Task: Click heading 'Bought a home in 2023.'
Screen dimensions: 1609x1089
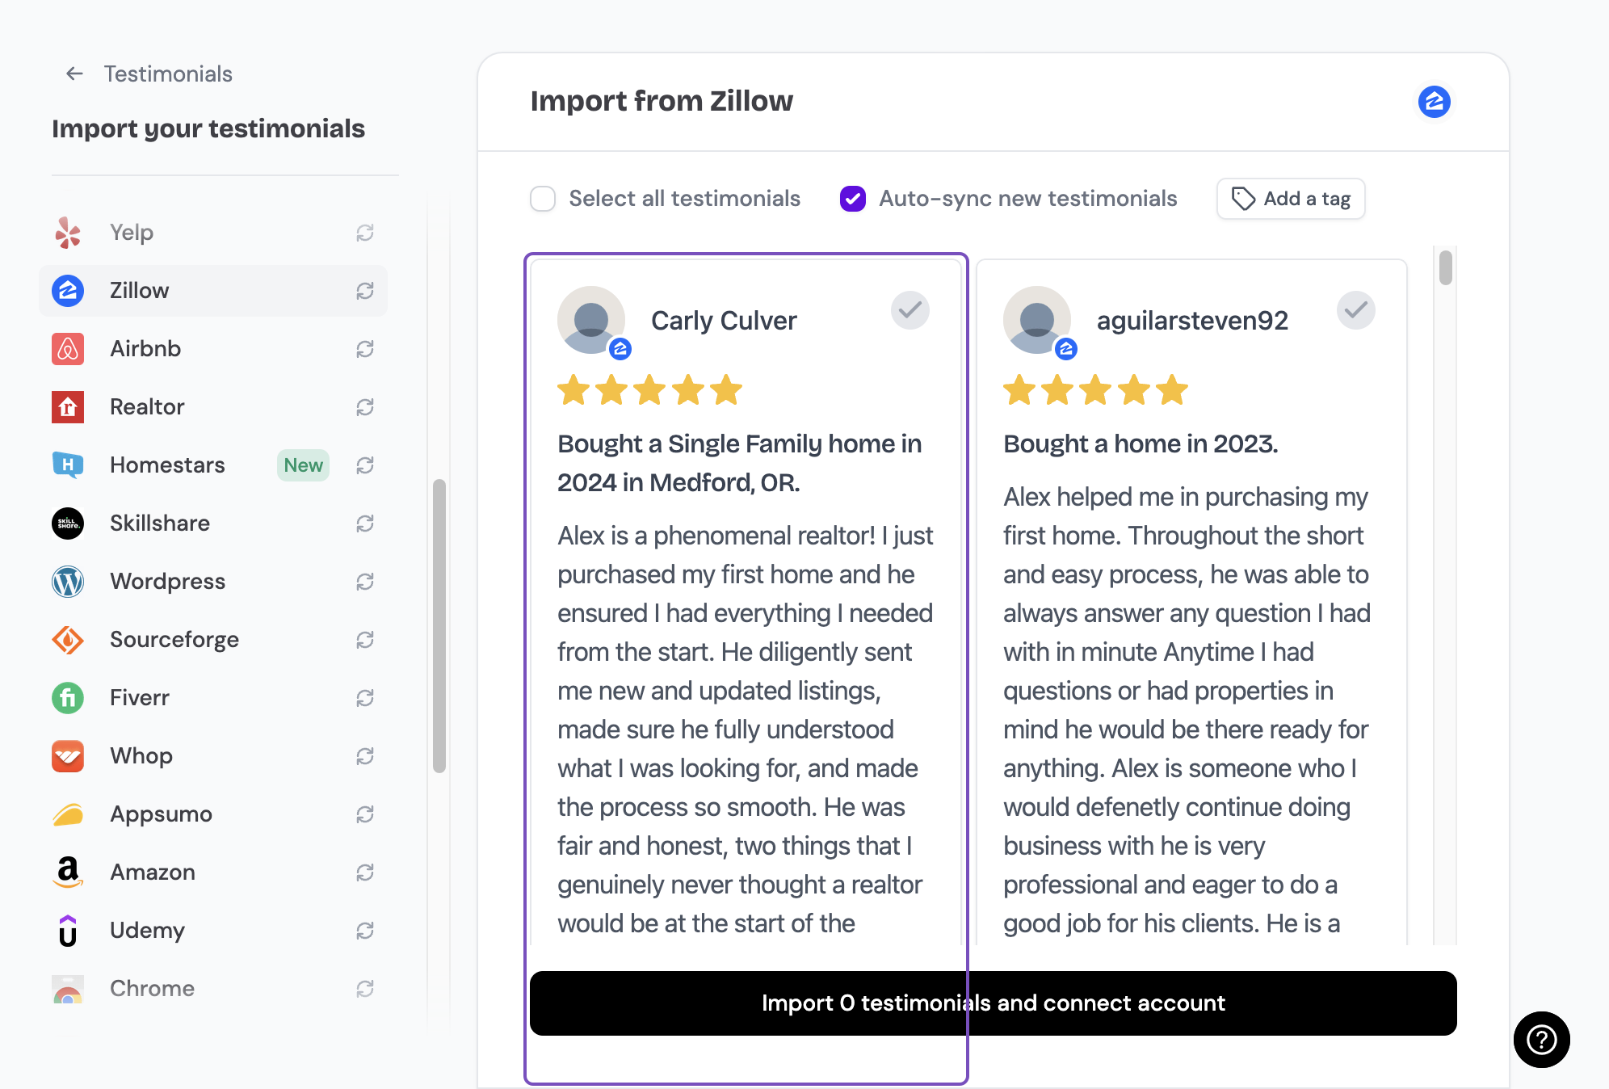Action: point(1141,444)
